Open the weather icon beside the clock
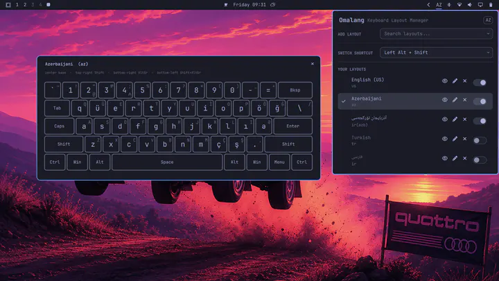The height and width of the screenshot is (281, 499). tap(273, 5)
